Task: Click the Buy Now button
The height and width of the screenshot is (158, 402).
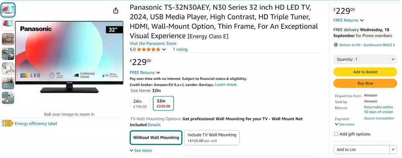Action: click(365, 83)
